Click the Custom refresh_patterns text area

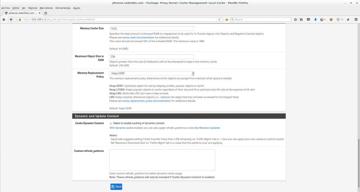pos(162,160)
